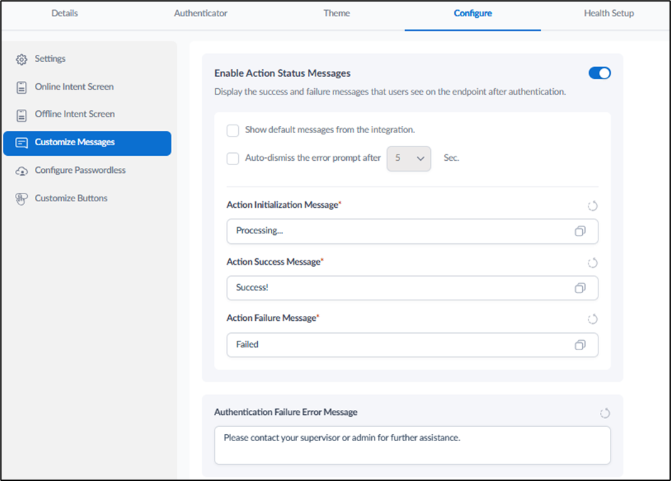671x481 pixels.
Task: Copy the Failed message text
Action: pyautogui.click(x=580, y=345)
